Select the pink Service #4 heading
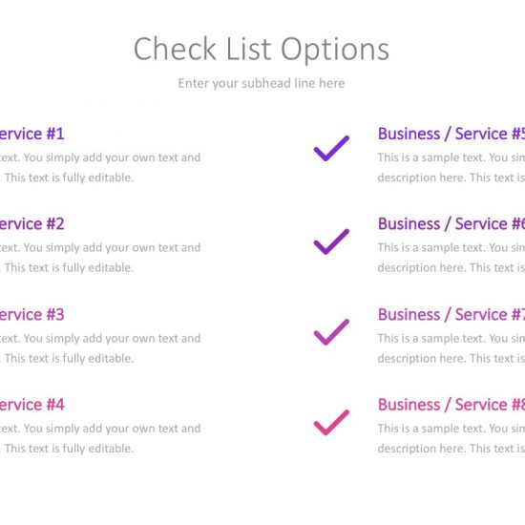 [x=31, y=405]
